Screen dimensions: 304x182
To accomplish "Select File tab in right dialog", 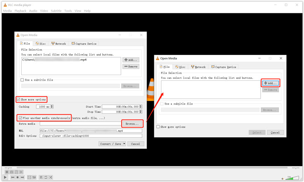I will pos(165,67).
